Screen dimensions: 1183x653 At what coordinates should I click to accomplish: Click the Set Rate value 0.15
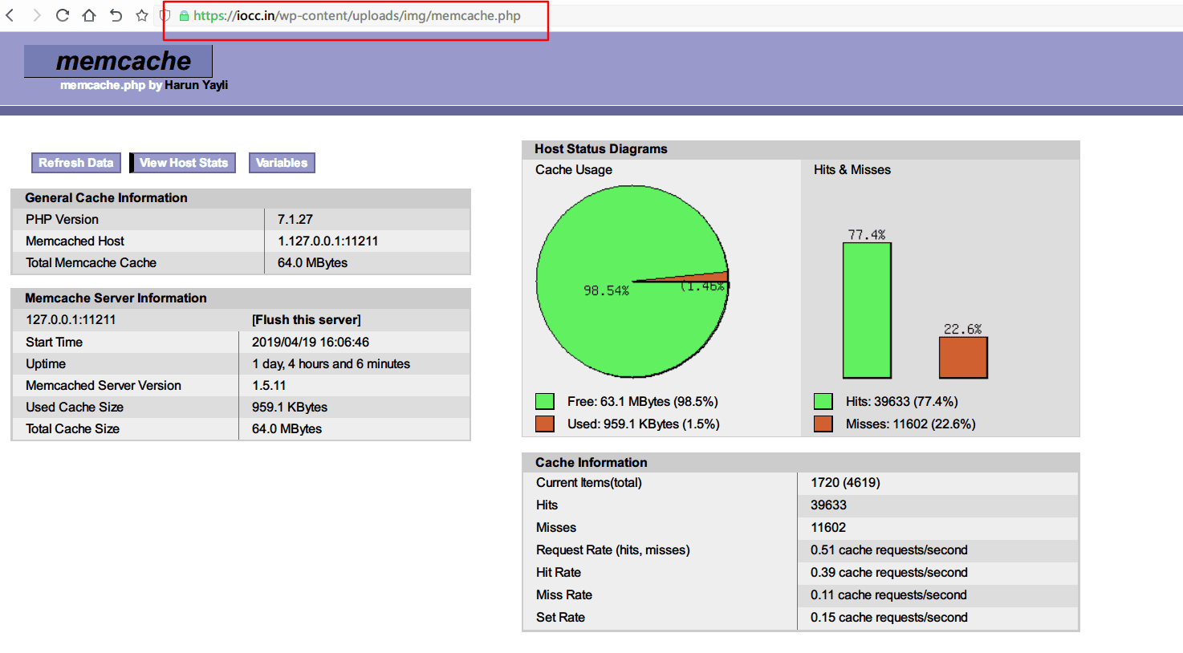pyautogui.click(x=888, y=618)
